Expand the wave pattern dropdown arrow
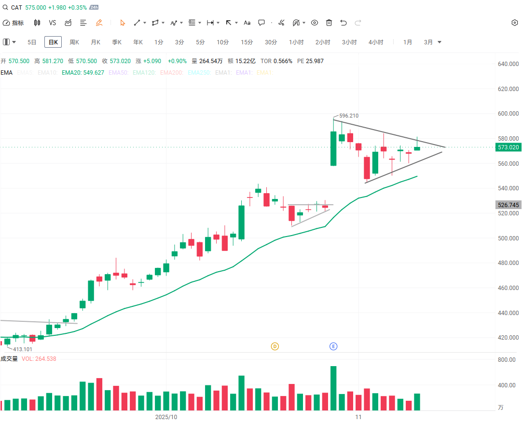Viewport: 522px width, 422px height. click(x=181, y=23)
